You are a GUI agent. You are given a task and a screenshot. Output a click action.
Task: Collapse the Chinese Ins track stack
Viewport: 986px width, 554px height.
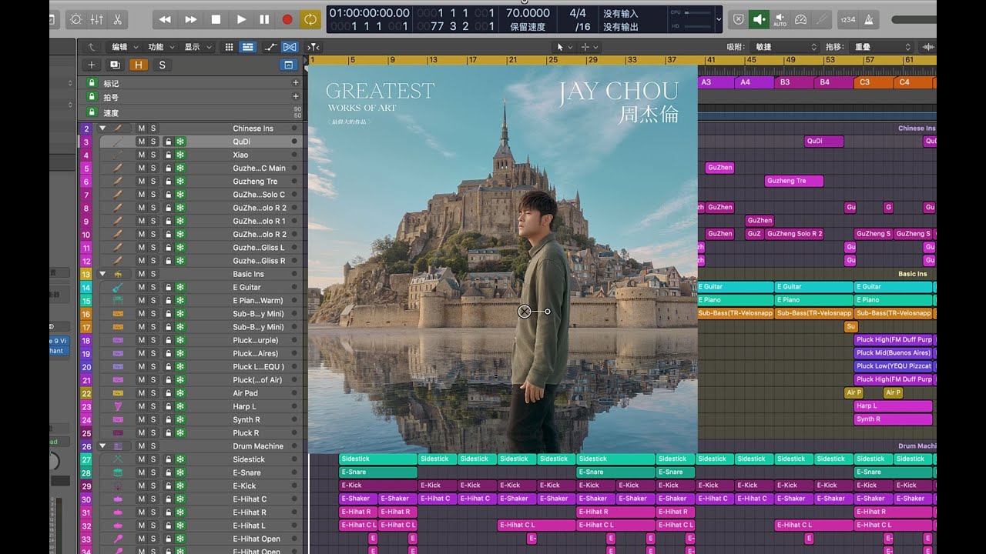pyautogui.click(x=102, y=128)
